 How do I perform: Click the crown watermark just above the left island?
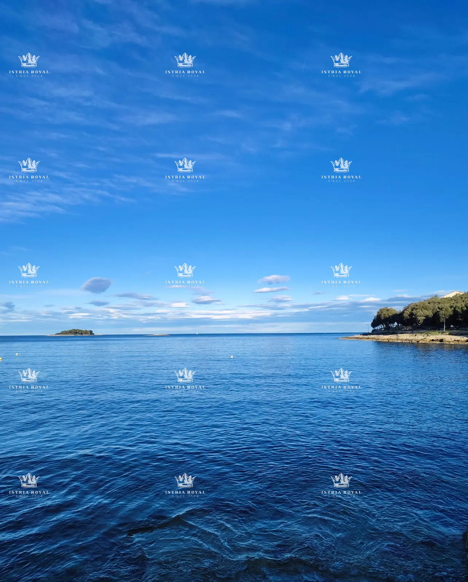pyautogui.click(x=29, y=271)
